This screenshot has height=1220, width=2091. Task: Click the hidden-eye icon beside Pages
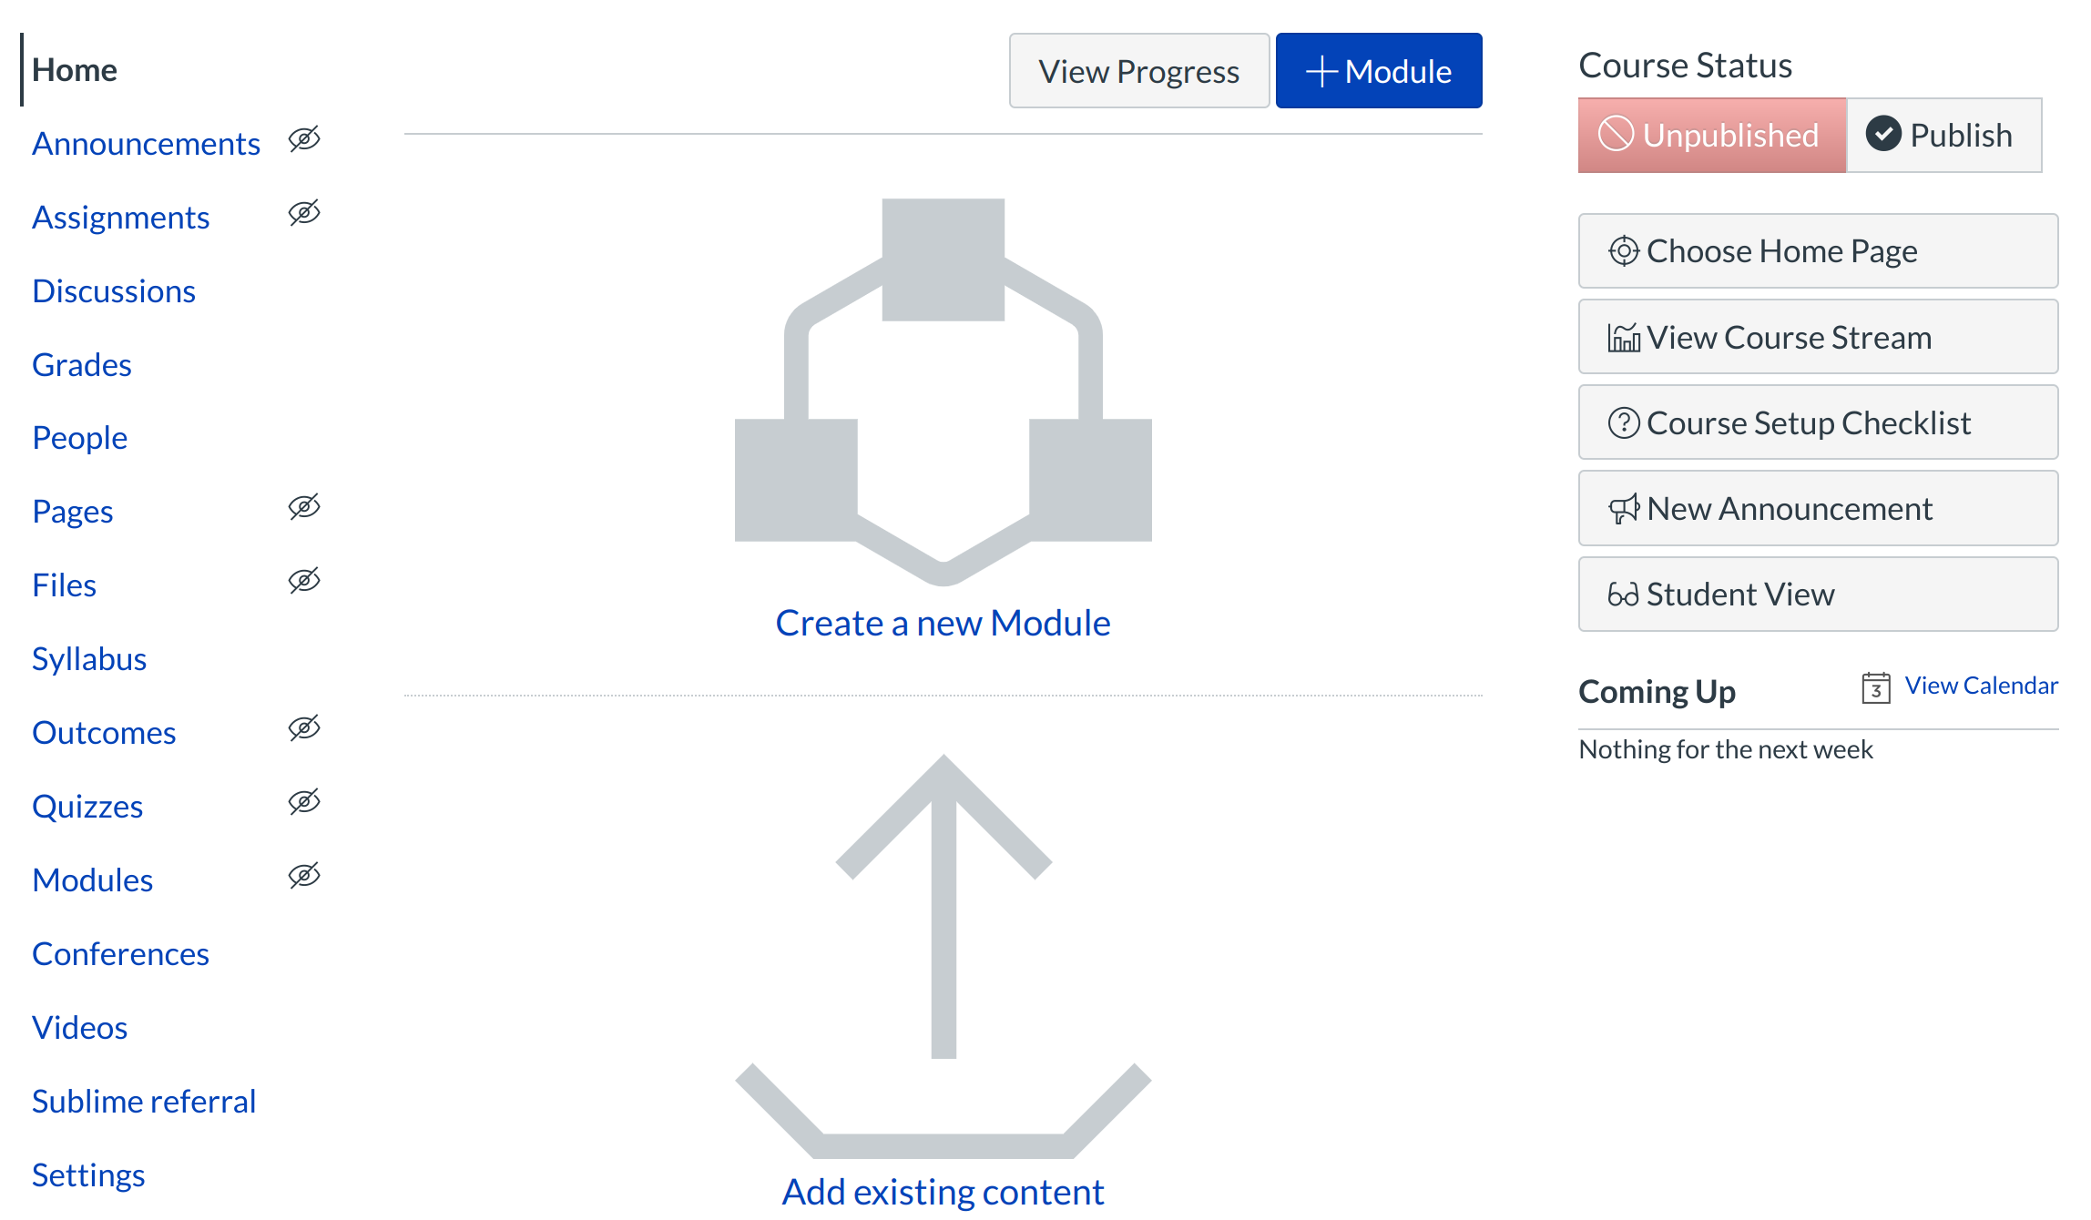(x=304, y=507)
